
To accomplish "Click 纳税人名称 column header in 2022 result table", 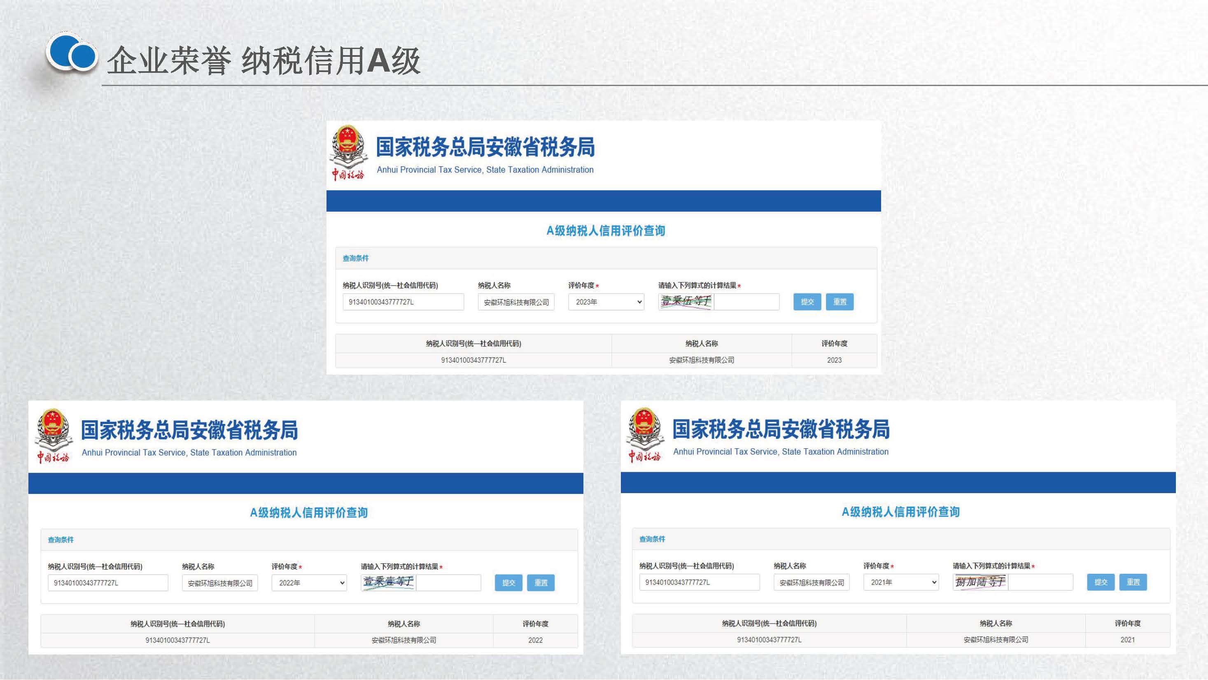I will 404,624.
